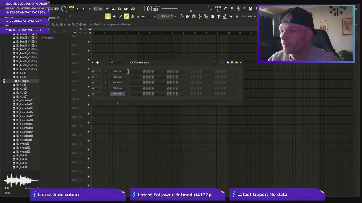Click the red Record button
Viewport: 362px width, 203px height.
click(x=90, y=9)
